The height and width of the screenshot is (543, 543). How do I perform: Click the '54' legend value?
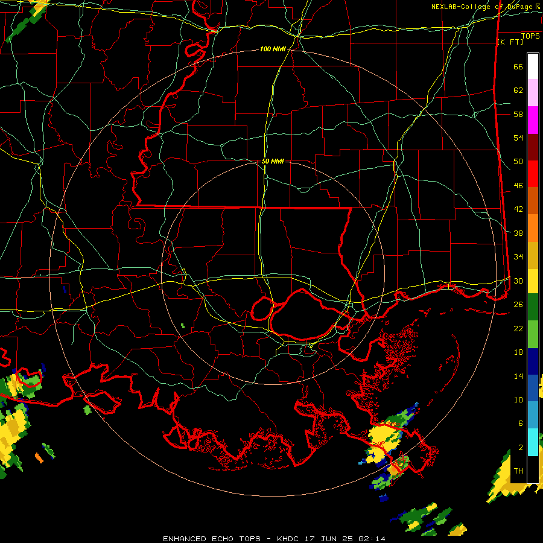click(518, 138)
